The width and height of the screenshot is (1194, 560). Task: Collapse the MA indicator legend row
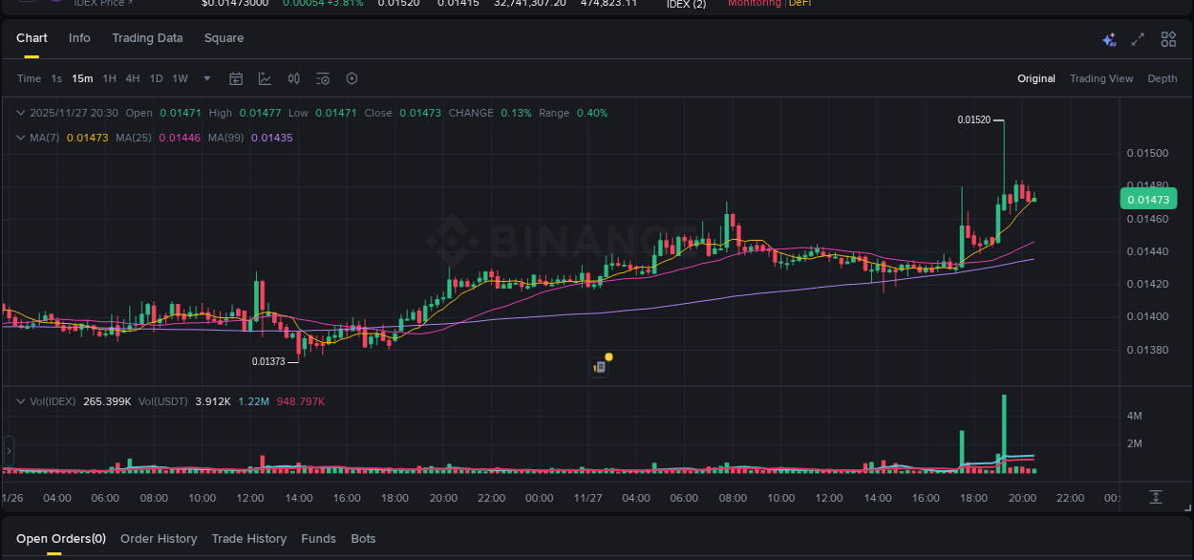pos(19,138)
